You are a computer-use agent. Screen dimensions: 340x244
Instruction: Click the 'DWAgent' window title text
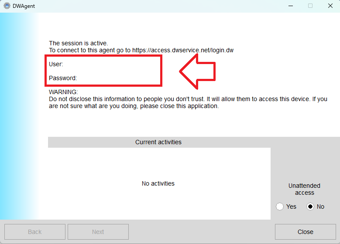point(24,6)
